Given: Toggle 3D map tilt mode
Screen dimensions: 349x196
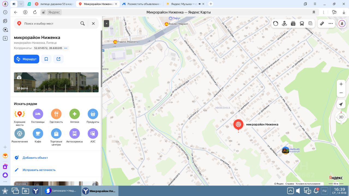Looking at the screenshot, I should (341, 117).
